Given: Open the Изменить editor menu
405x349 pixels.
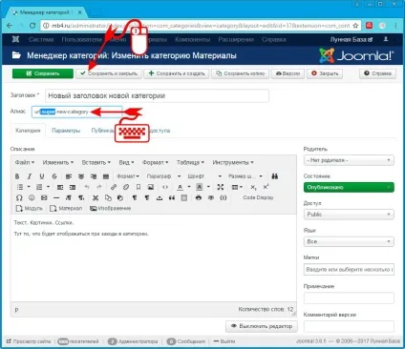Looking at the screenshot, I should (58, 162).
